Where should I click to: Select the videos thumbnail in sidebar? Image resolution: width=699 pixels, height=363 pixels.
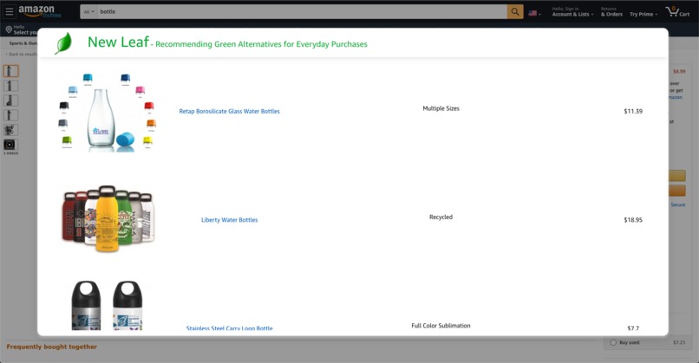point(10,145)
